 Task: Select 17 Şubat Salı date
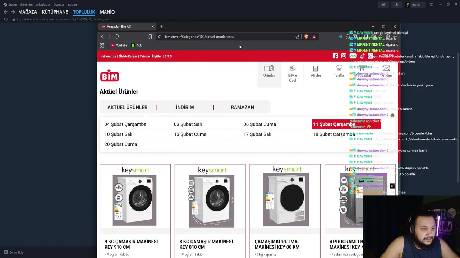point(257,134)
